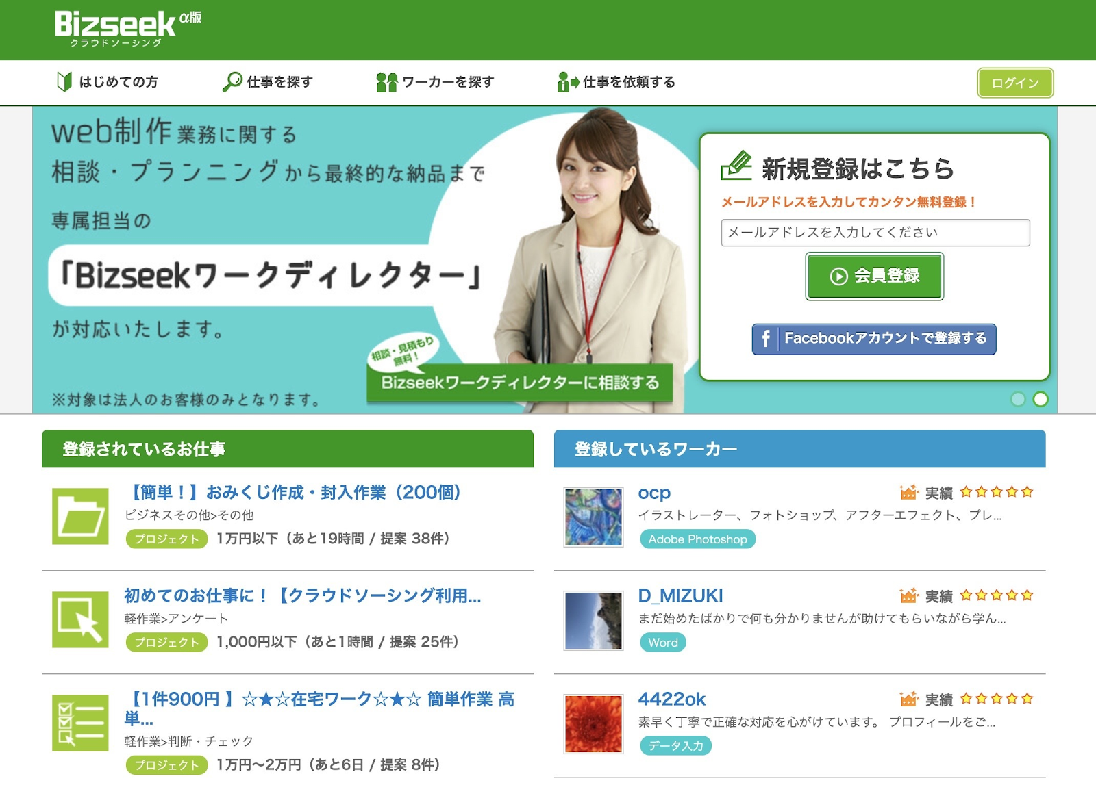Click the 登録しているワーカー header
1096x785 pixels.
tap(799, 449)
